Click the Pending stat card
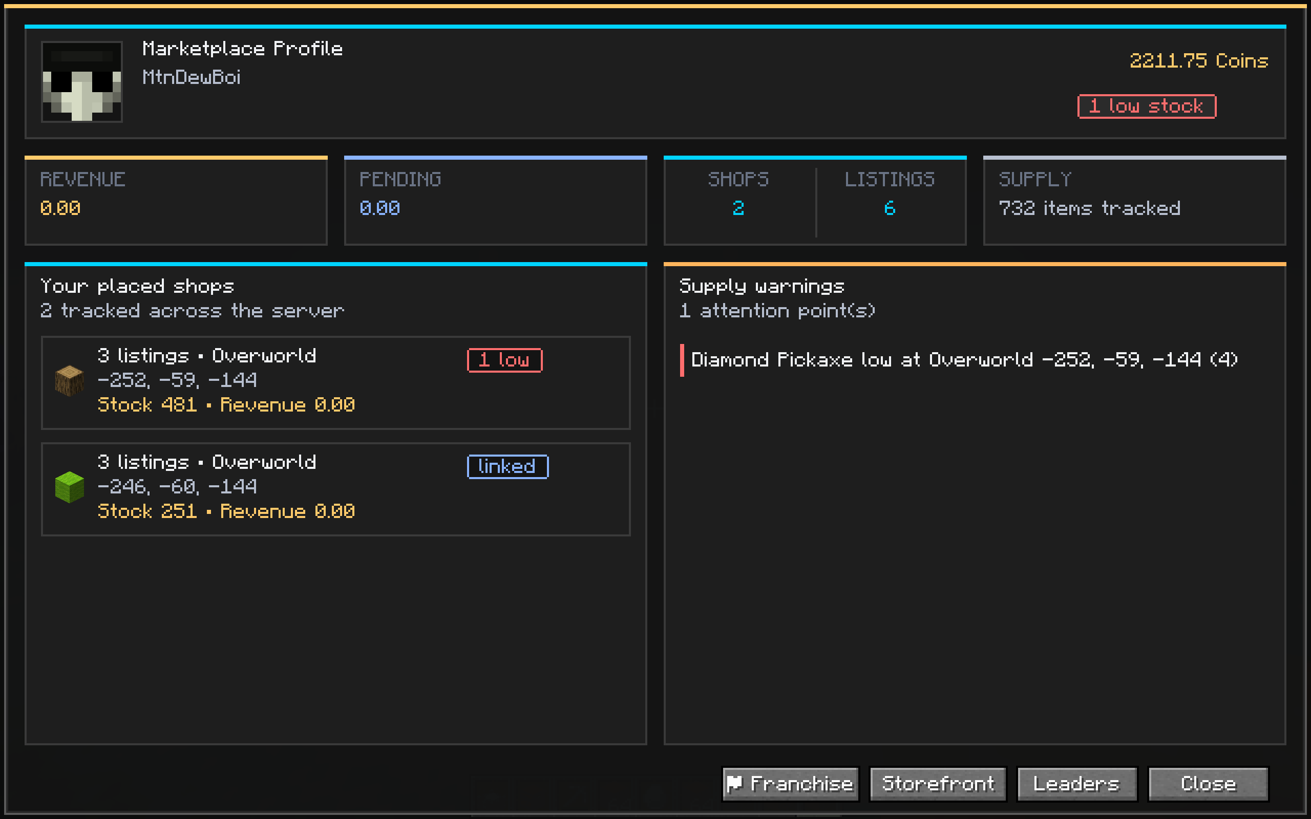Screen dimensions: 1311x819 pos(496,201)
